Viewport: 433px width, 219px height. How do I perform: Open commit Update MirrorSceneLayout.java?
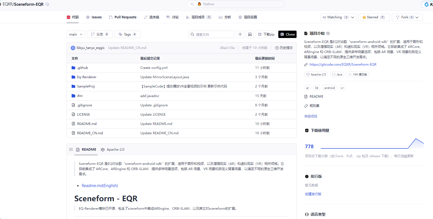(165, 77)
